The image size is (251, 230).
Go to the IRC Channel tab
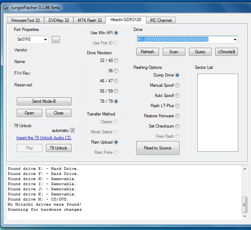click(x=160, y=20)
